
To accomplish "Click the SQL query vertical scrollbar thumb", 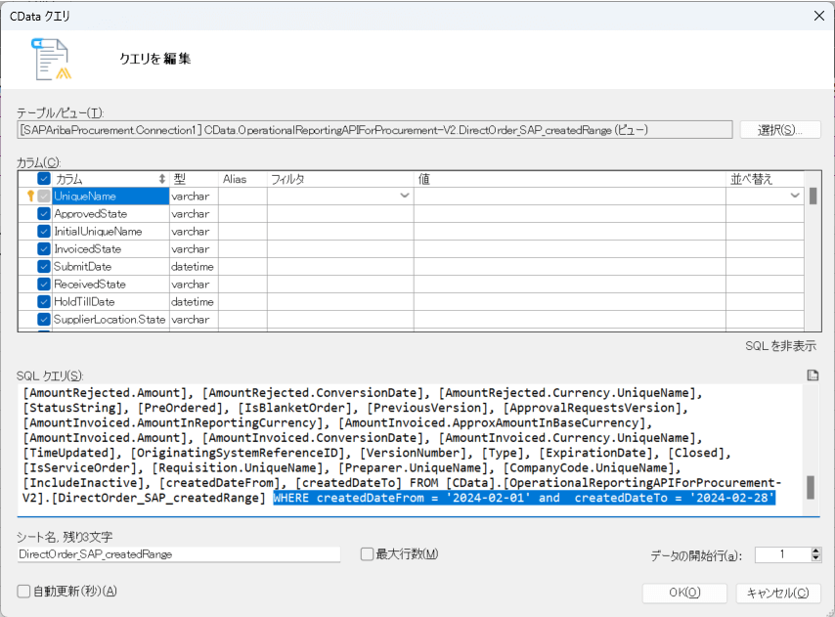I will (811, 487).
